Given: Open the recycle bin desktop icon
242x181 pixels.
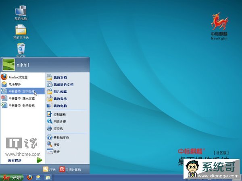Looking at the screenshot, I should pyautogui.click(x=21, y=50).
